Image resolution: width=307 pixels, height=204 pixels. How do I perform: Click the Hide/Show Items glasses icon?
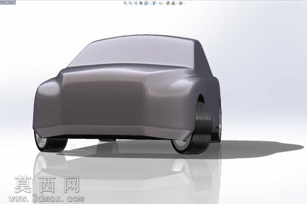click(x=161, y=3)
